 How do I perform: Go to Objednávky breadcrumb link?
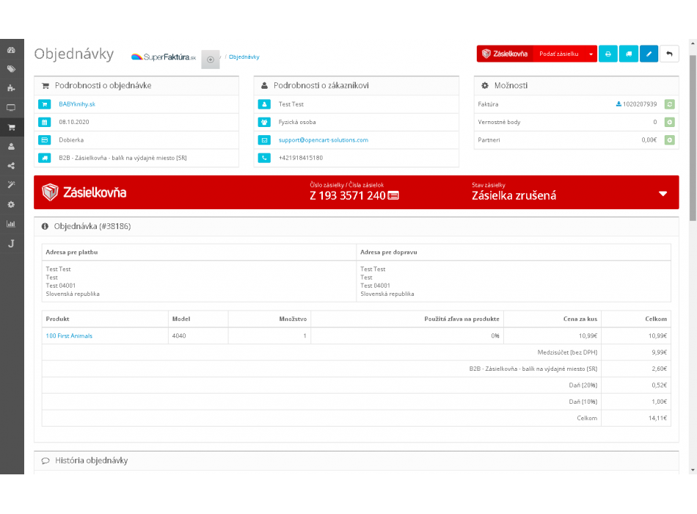(244, 57)
